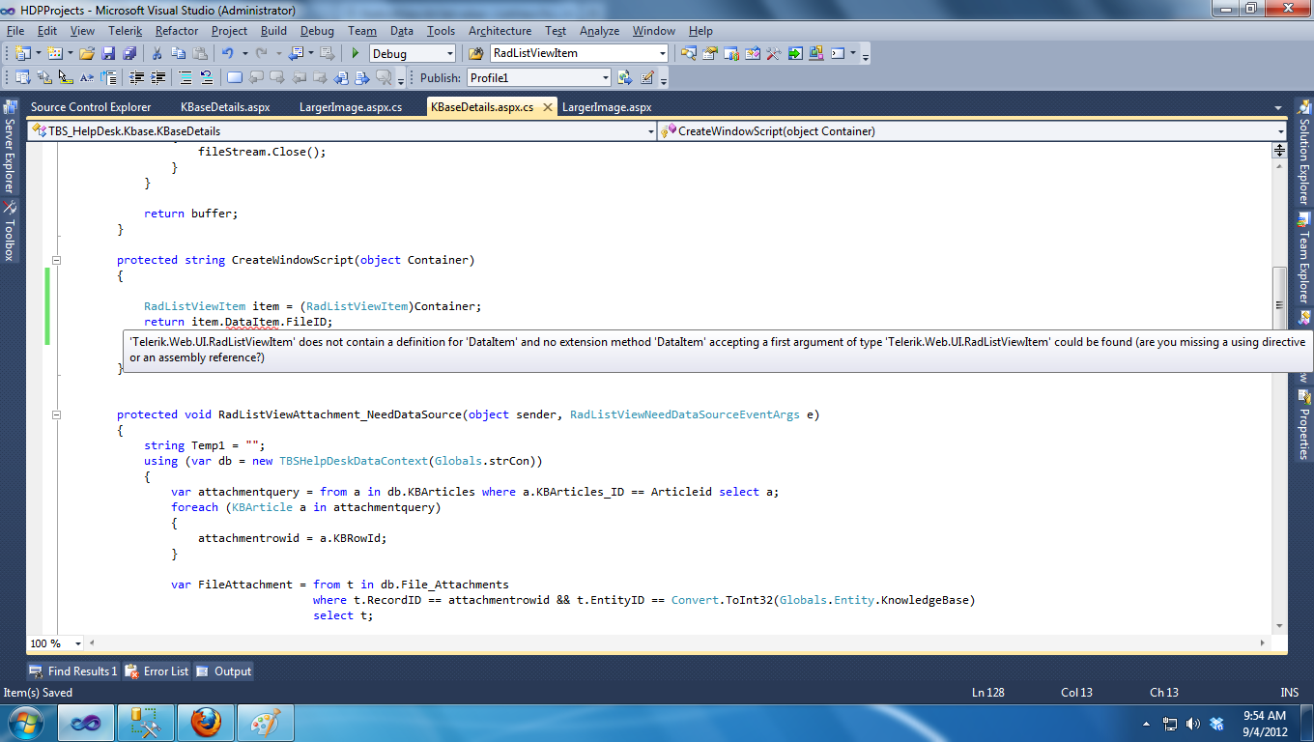The image size is (1314, 742).
Task: Click the Publish Web icon beside Profile1
Action: tap(624, 78)
